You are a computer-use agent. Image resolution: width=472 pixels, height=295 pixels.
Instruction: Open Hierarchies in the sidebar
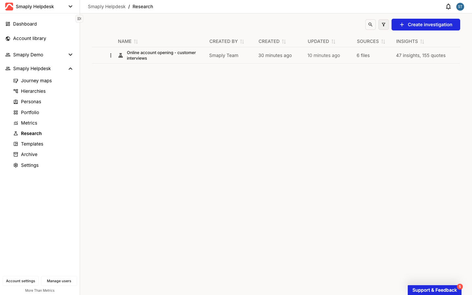click(x=33, y=91)
